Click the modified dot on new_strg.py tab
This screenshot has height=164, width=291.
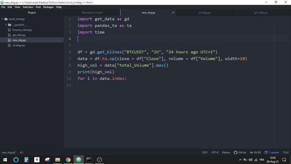tap(173, 13)
